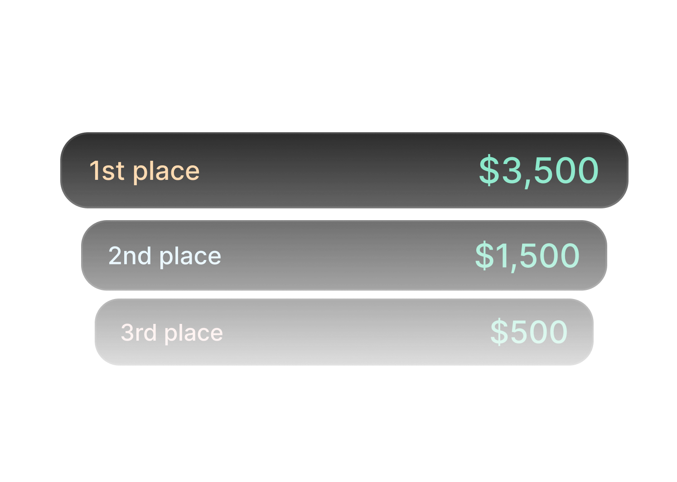Click the "1st place" label
This screenshot has height=482, width=677.
coord(144,171)
